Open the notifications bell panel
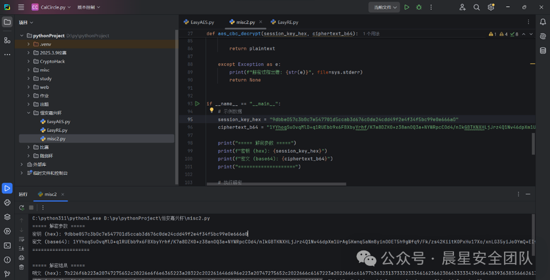The width and height of the screenshot is (550, 280). click(543, 22)
